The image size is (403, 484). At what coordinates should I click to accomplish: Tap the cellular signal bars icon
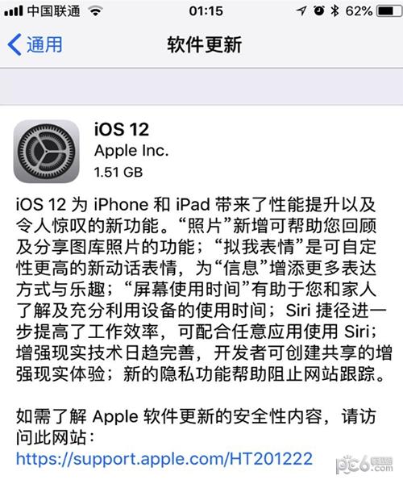click(13, 12)
